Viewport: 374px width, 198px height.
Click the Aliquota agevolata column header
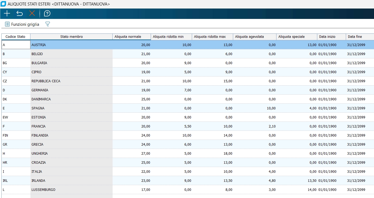coord(255,37)
